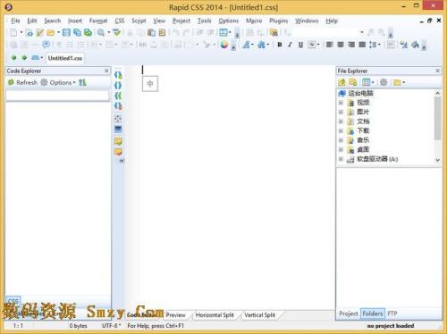Toggle justify alignment
This screenshot has height=334, width=447.
point(362,45)
